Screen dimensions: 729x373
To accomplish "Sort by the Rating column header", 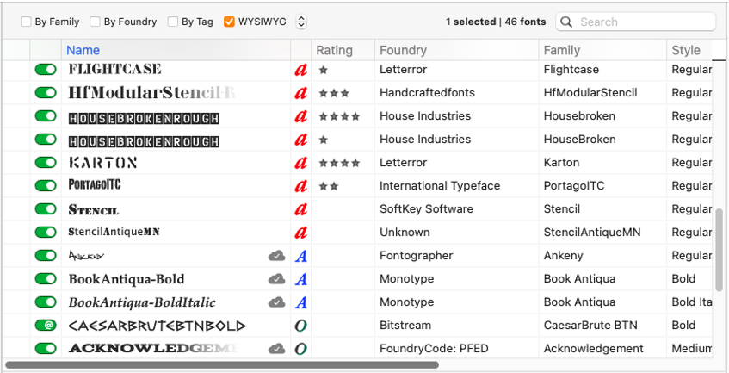I will pos(343,50).
